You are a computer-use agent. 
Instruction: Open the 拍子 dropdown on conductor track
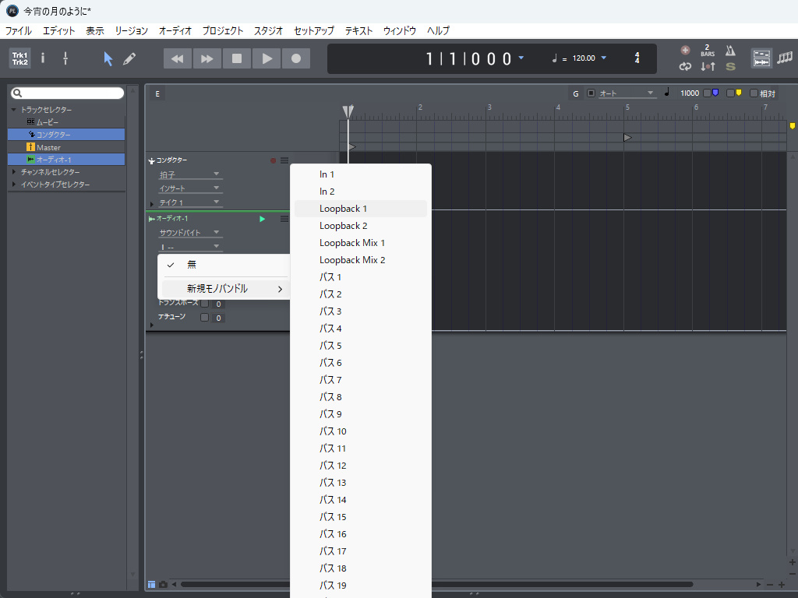pyautogui.click(x=191, y=174)
